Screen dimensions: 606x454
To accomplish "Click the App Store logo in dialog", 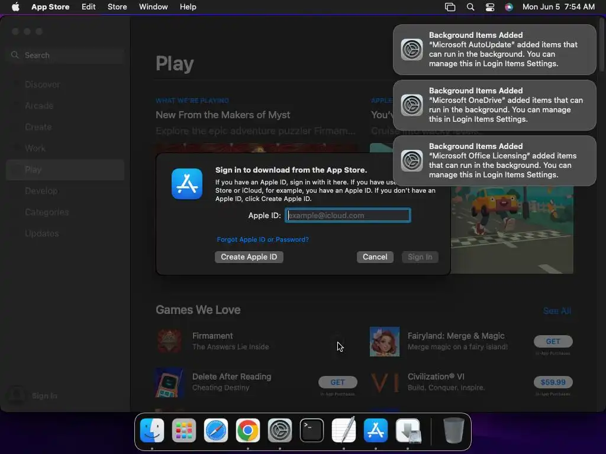I will click(187, 184).
